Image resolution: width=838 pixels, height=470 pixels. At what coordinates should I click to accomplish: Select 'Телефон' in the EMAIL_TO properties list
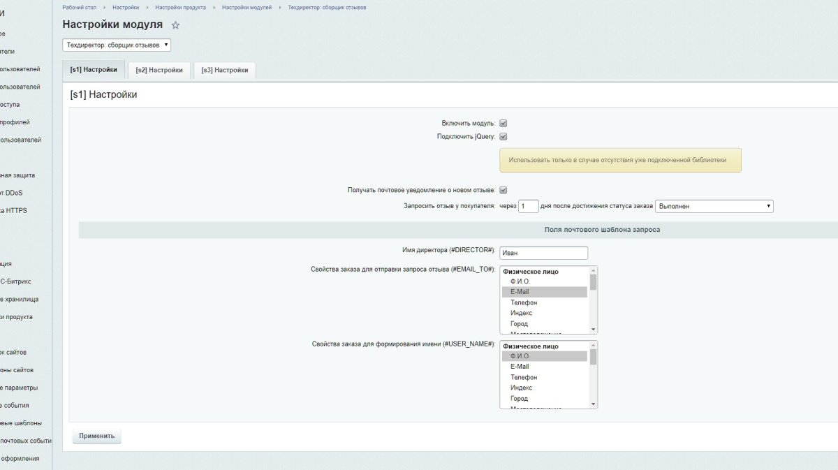coord(524,302)
